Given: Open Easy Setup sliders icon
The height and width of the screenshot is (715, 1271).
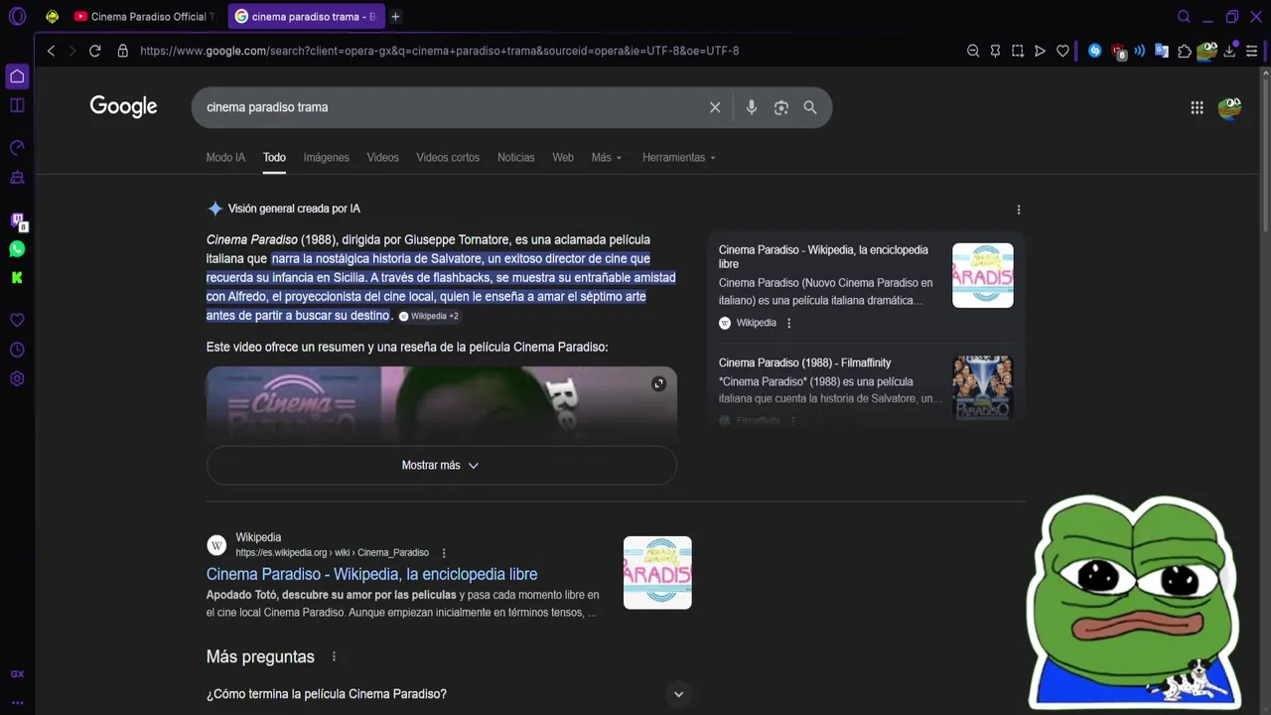Looking at the screenshot, I should click(x=1251, y=51).
